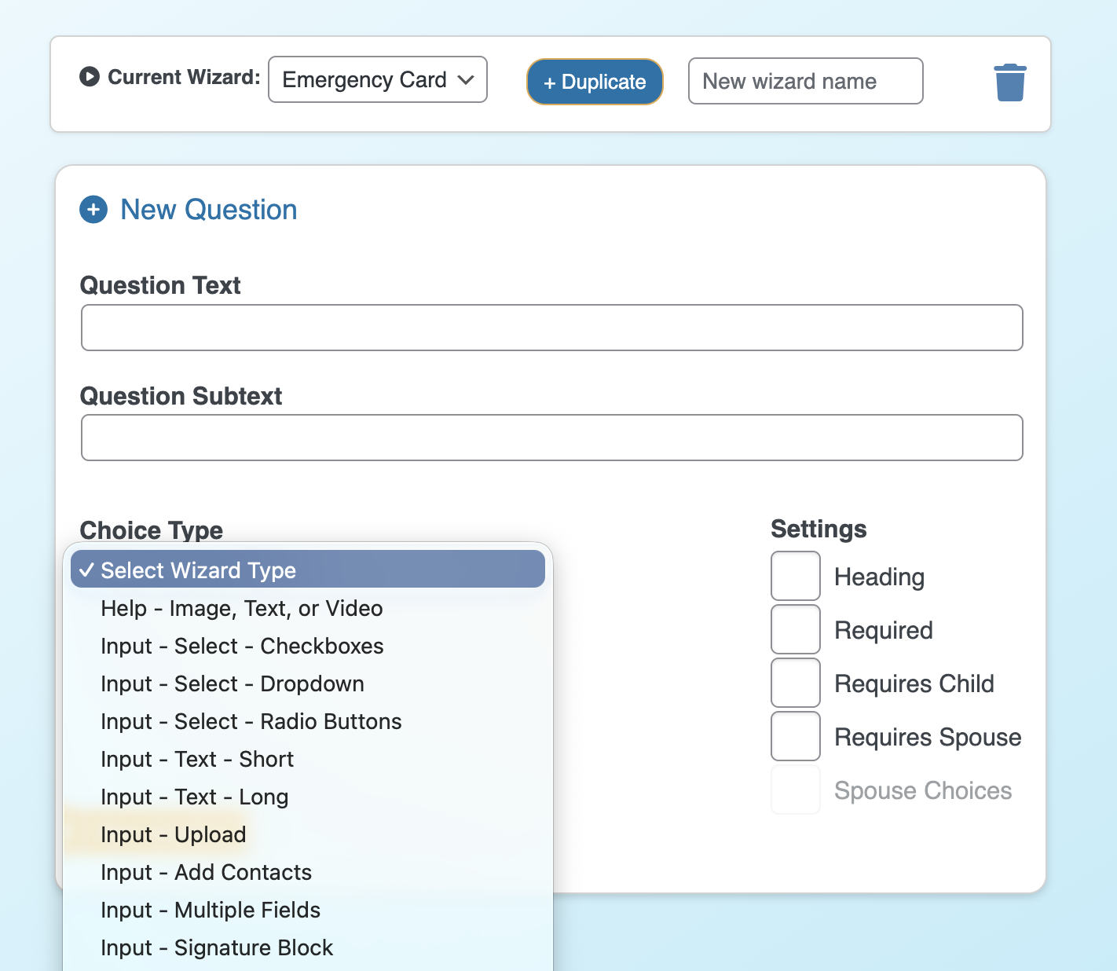The height and width of the screenshot is (971, 1117).
Task: Click the trash delete wizard icon
Action: click(1009, 82)
